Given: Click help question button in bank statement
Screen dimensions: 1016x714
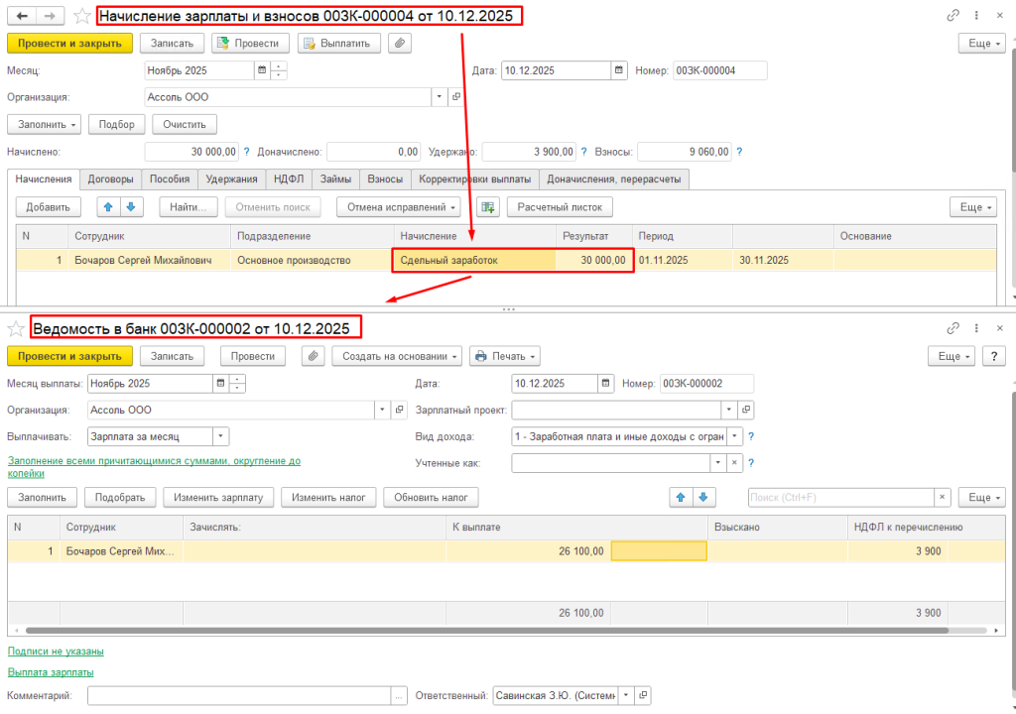Looking at the screenshot, I should [x=994, y=356].
